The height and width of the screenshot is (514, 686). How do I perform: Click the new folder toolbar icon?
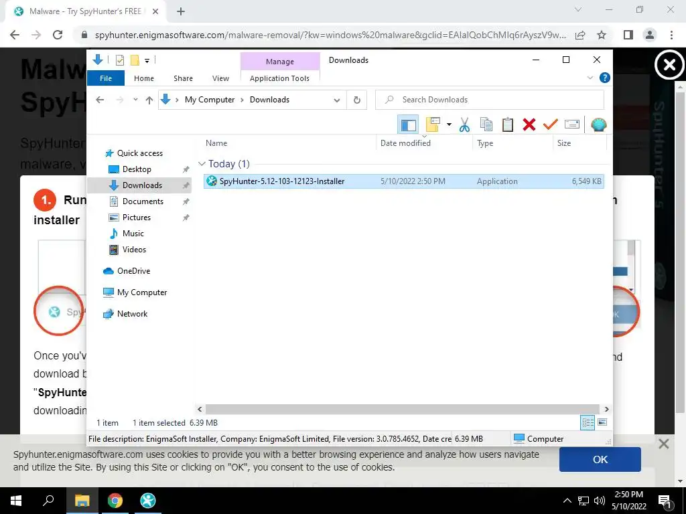tap(433, 124)
